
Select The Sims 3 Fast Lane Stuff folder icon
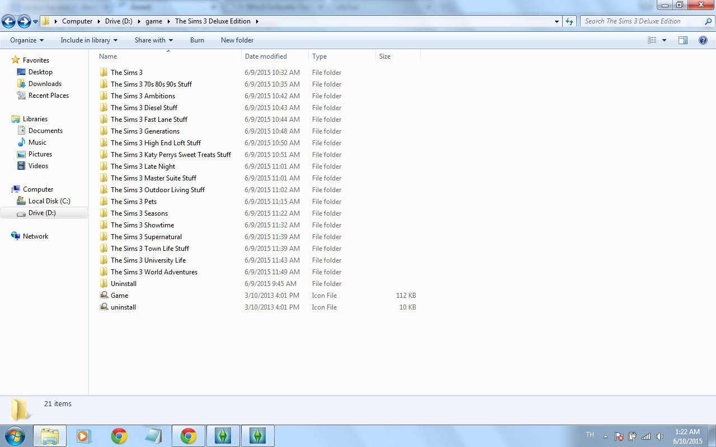tap(104, 120)
